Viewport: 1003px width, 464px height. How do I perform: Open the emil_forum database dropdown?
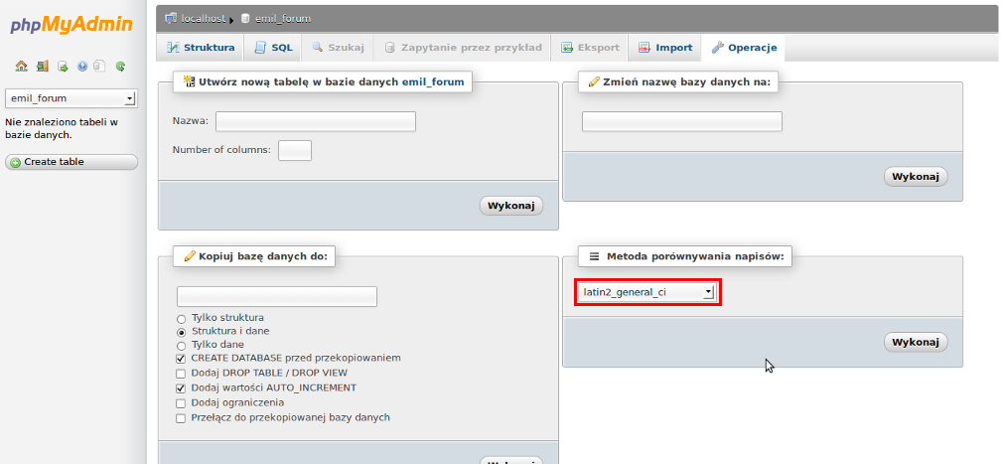pos(71,98)
